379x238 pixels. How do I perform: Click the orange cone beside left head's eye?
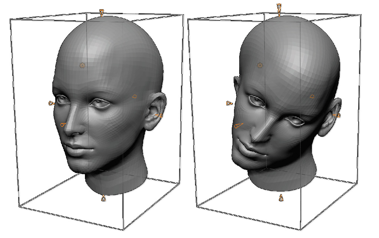coord(51,103)
